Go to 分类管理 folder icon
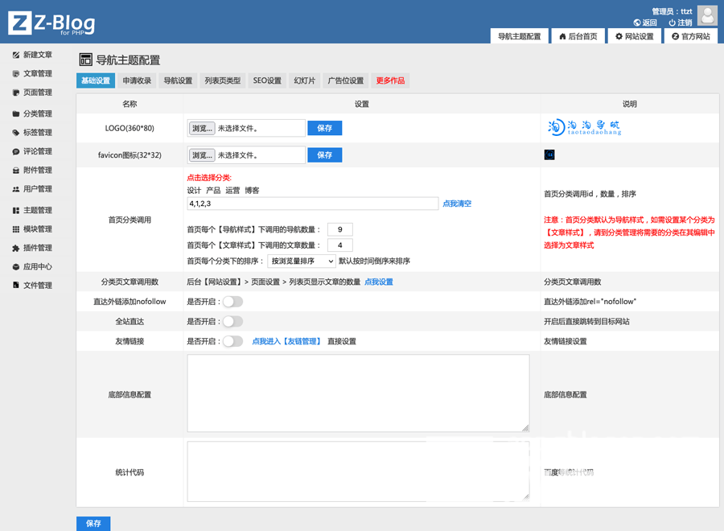Image resolution: width=724 pixels, height=531 pixels. pos(16,113)
